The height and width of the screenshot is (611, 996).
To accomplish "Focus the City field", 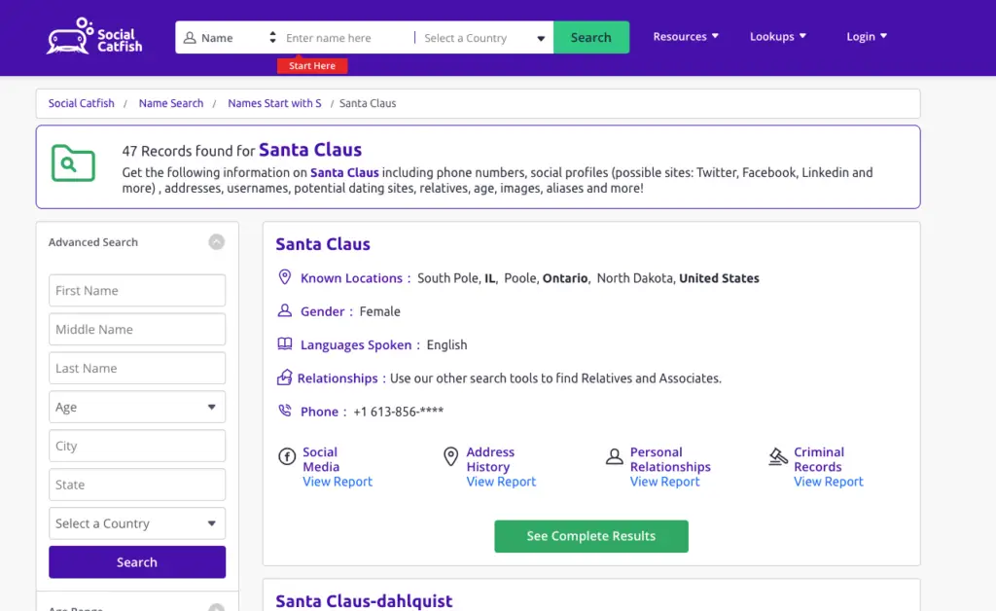I will pyautogui.click(x=137, y=446).
